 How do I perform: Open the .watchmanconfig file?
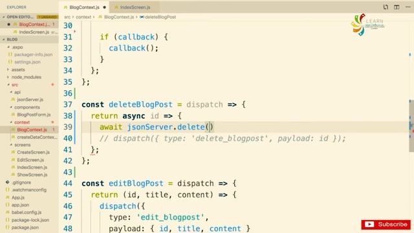[x=29, y=190]
